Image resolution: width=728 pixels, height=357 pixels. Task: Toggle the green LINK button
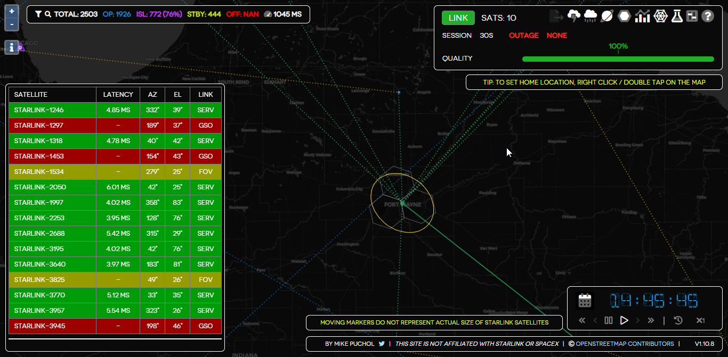tap(458, 18)
